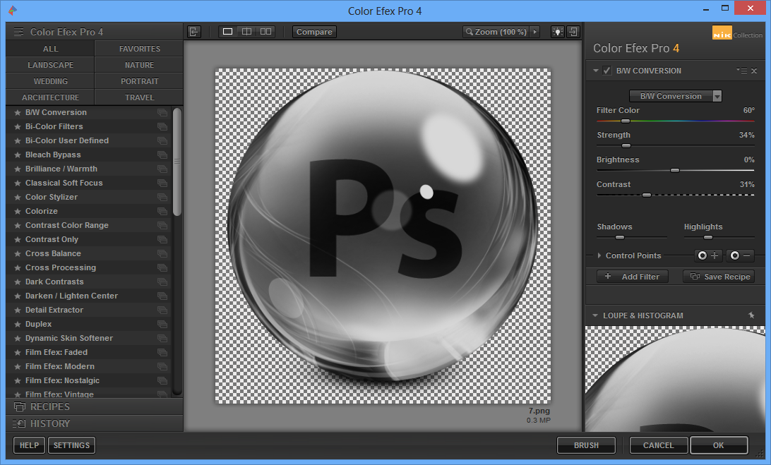Open the LANDSCAPE filter category
771x465 pixels.
pyautogui.click(x=50, y=65)
